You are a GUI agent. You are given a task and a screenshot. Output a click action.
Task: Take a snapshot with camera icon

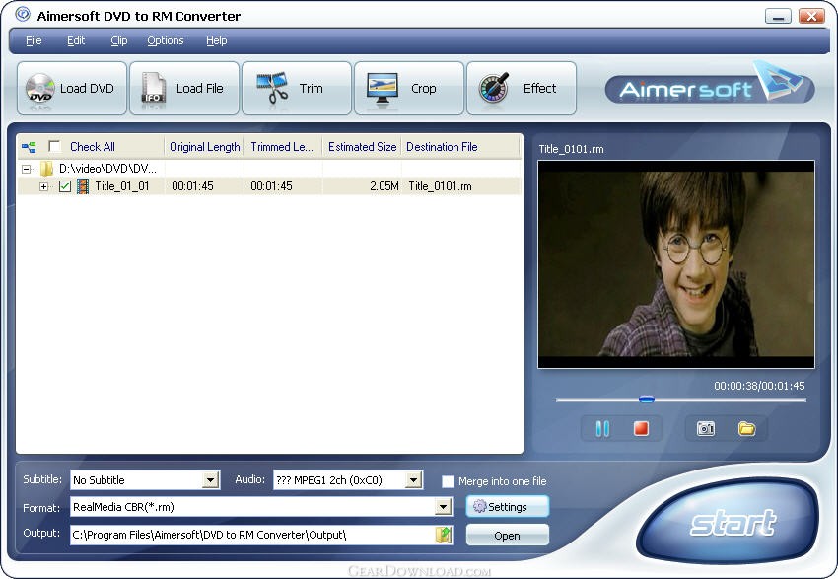[x=706, y=428]
